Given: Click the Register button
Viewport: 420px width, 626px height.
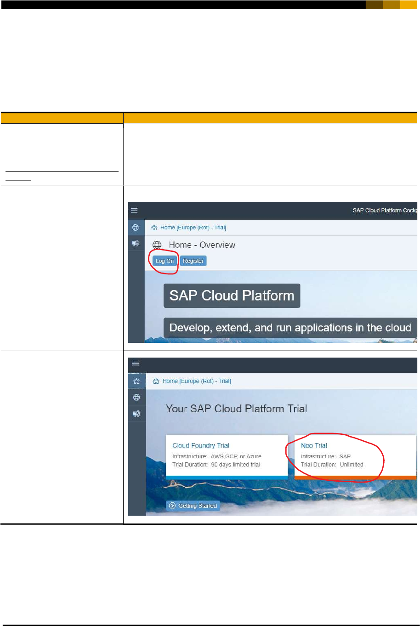Looking at the screenshot, I should 193,261.
